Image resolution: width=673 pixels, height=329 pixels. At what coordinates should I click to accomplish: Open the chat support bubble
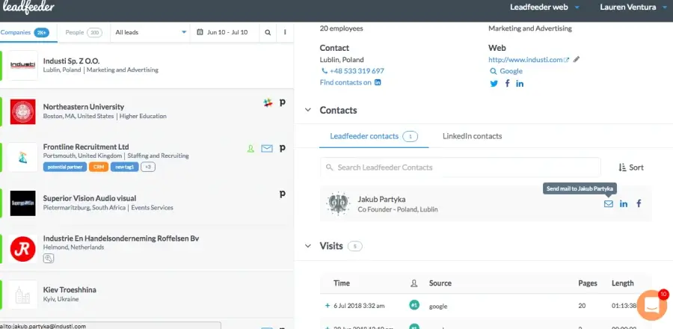651,305
